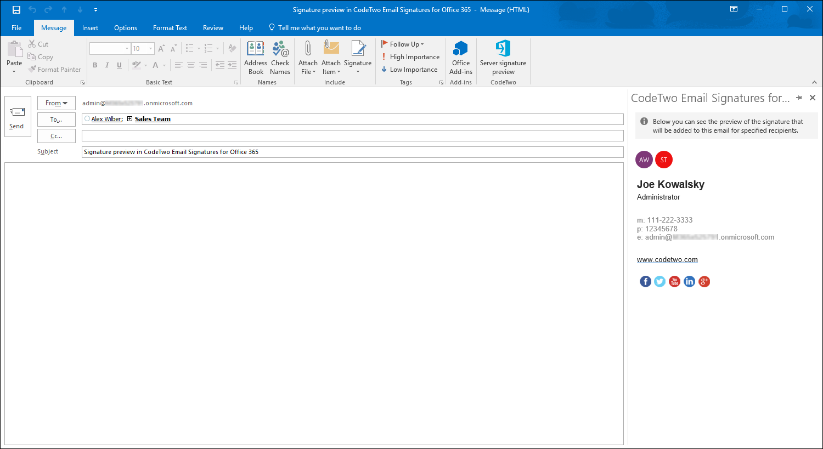Click the To... recipients button

[57, 120]
